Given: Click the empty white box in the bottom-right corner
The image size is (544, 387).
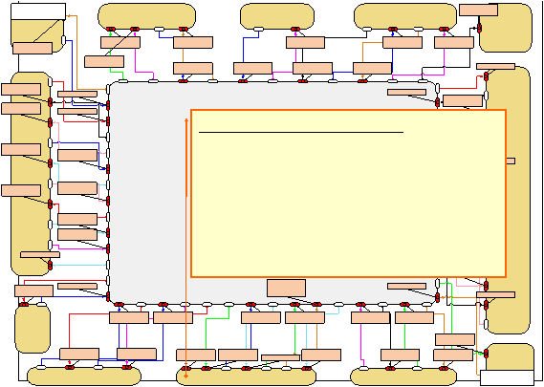Looking at the screenshot, I should (507, 378).
